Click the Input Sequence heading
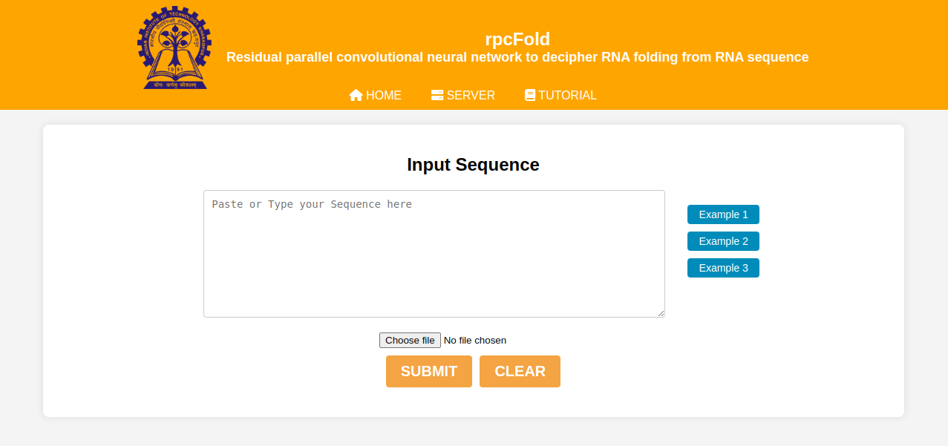 pyautogui.click(x=473, y=165)
